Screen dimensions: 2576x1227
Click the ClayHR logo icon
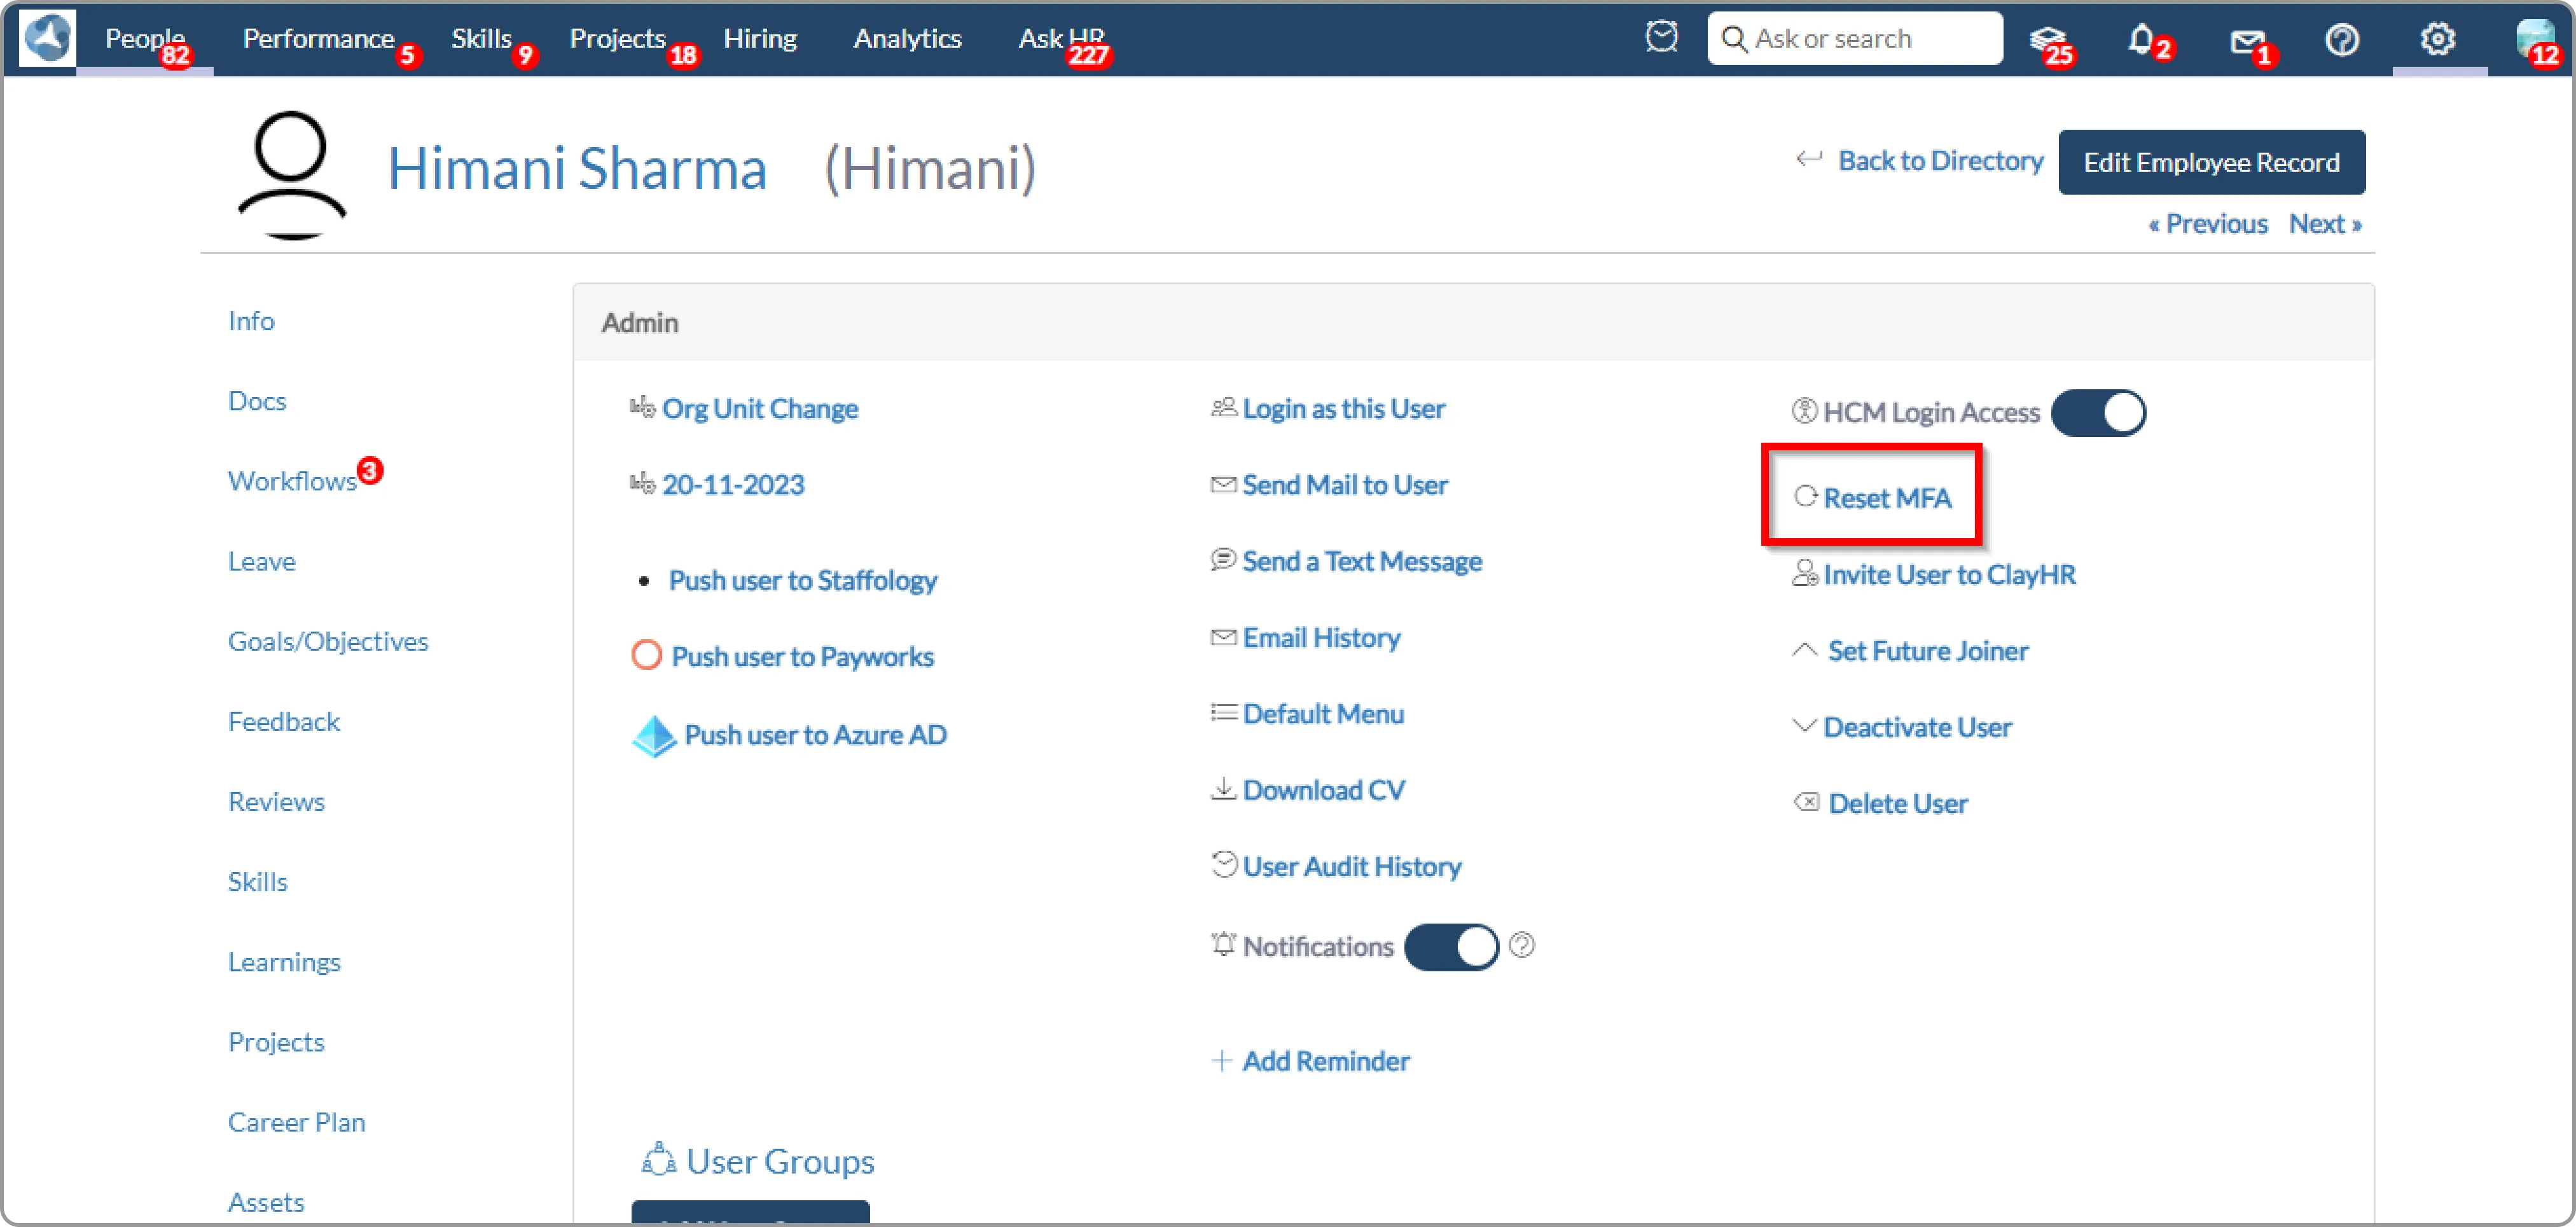coord(47,38)
